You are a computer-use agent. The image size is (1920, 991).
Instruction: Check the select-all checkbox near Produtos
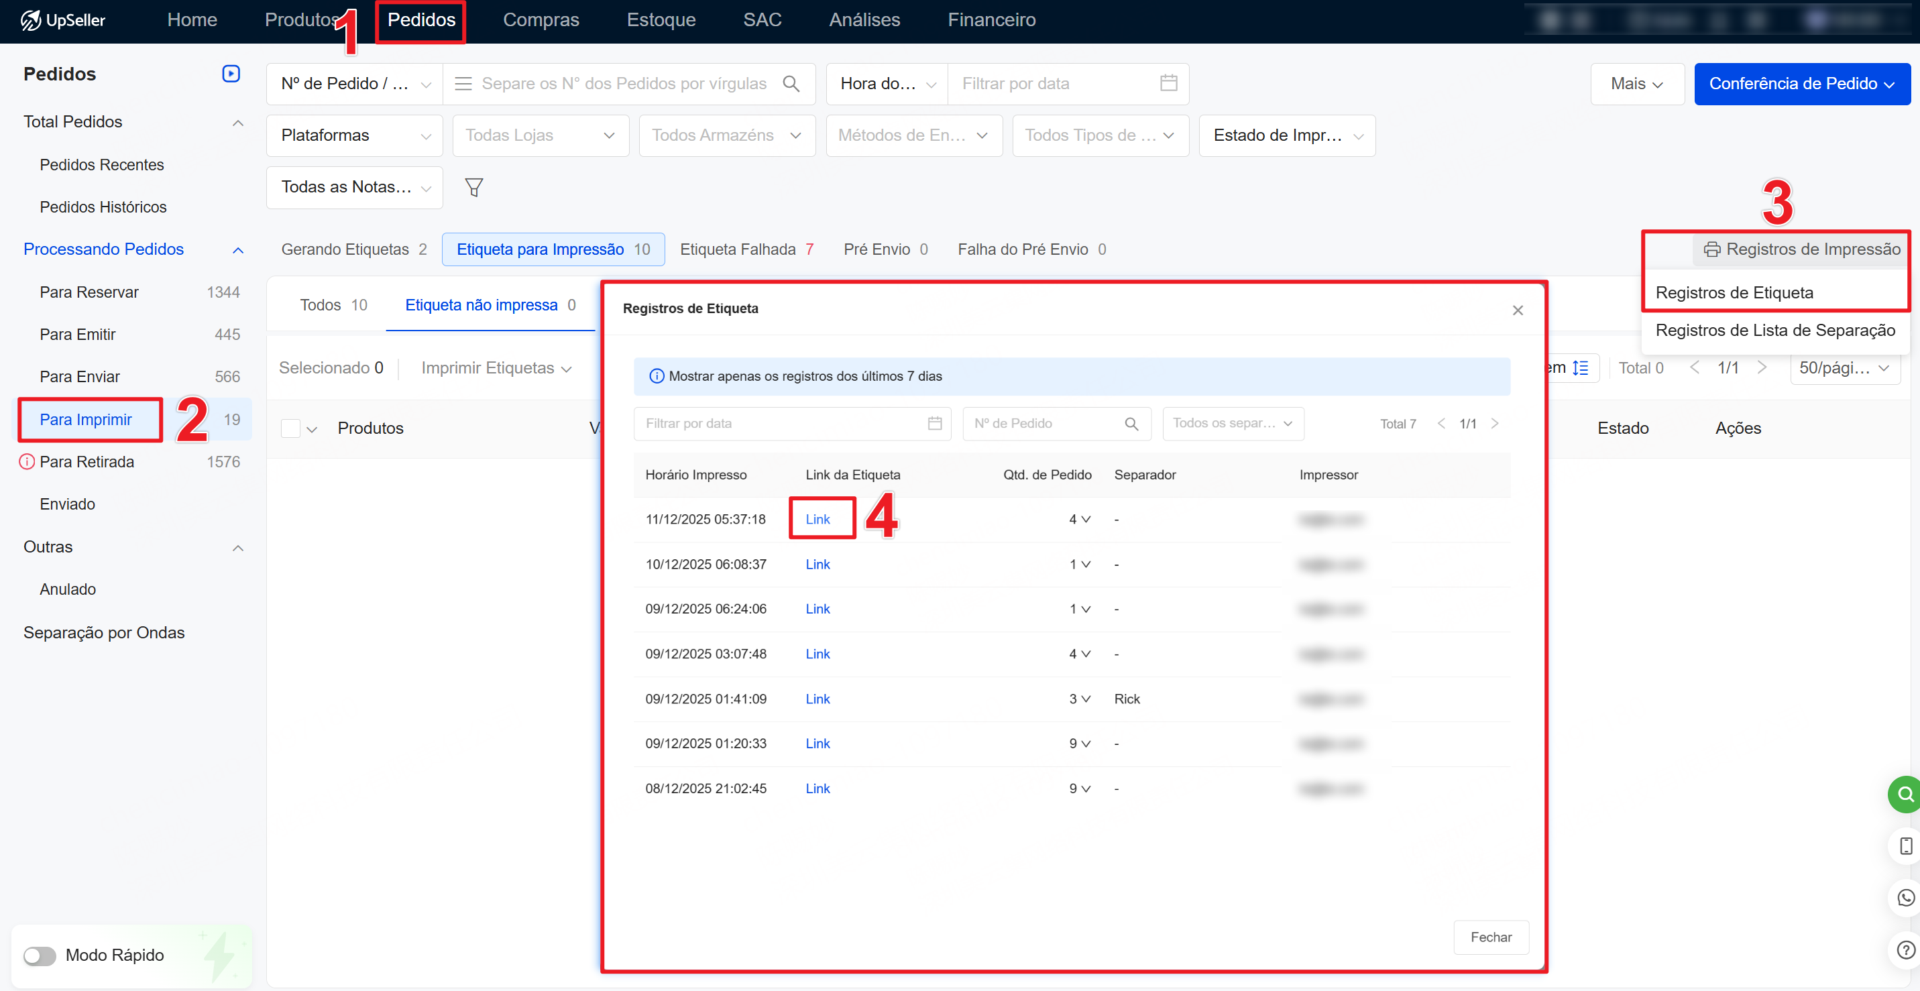(x=290, y=428)
